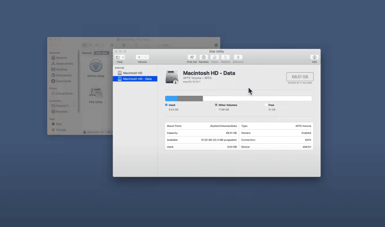Click the Device value disk1s1
Image resolution: width=385 pixels, height=227 pixels.
(x=307, y=147)
